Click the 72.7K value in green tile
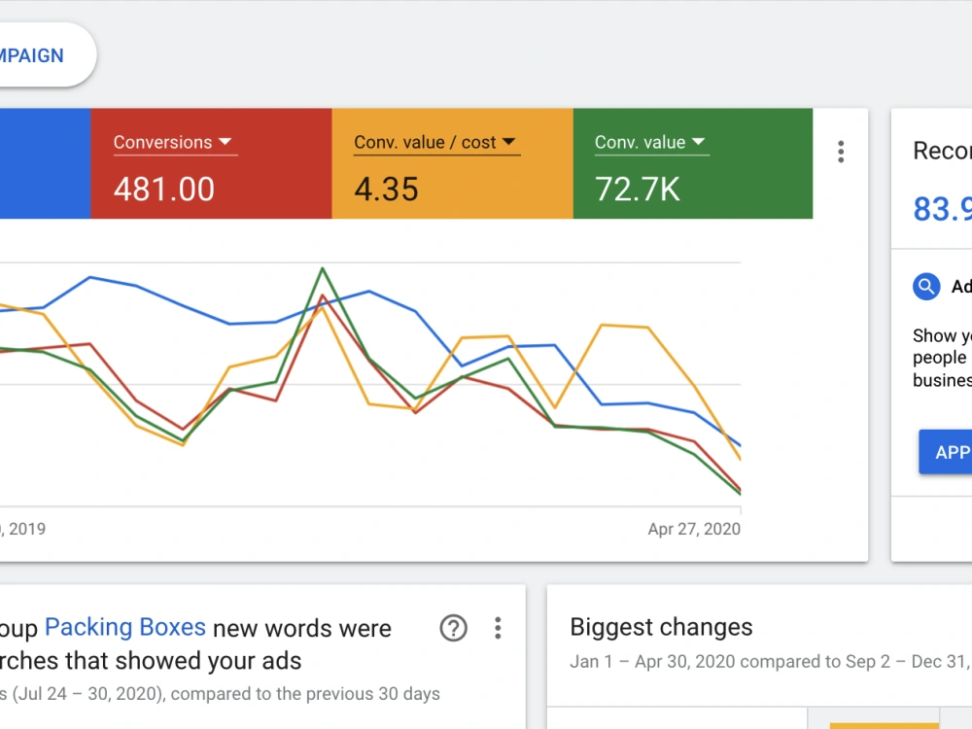This screenshot has width=972, height=729. click(x=638, y=190)
